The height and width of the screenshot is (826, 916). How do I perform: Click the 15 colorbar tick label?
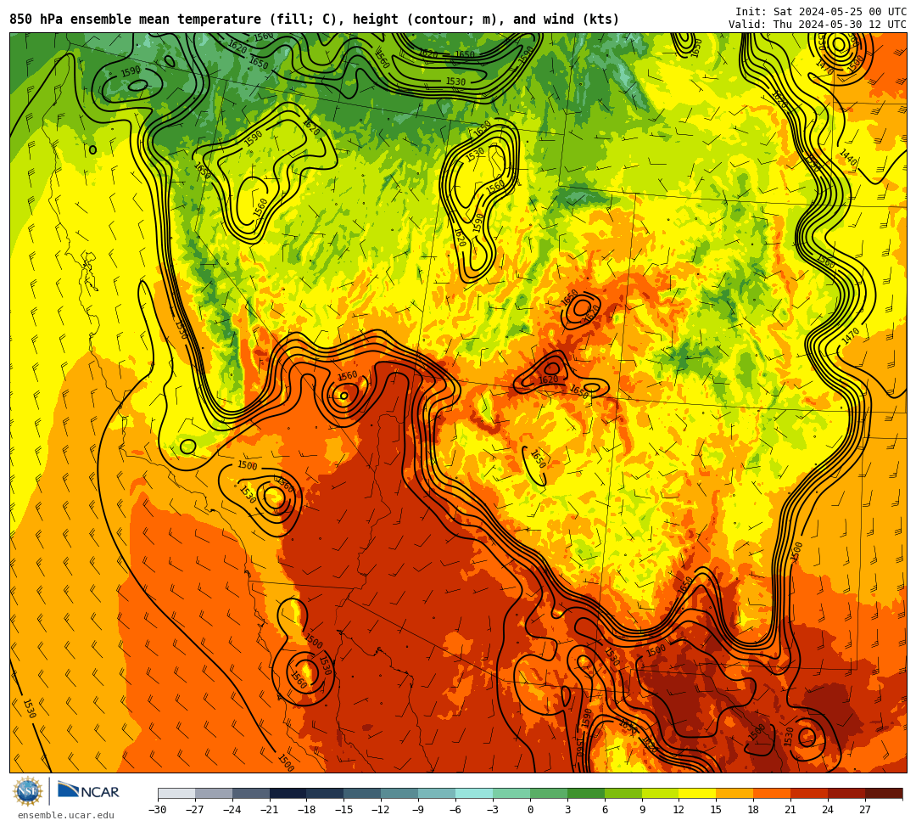[717, 810]
